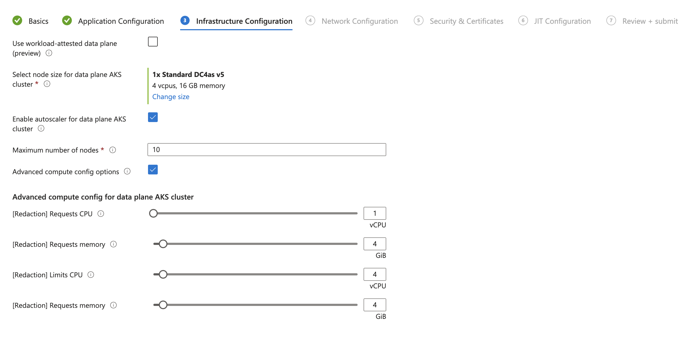The image size is (699, 344).
Task: Click info icon beside node size label
Action: point(47,84)
